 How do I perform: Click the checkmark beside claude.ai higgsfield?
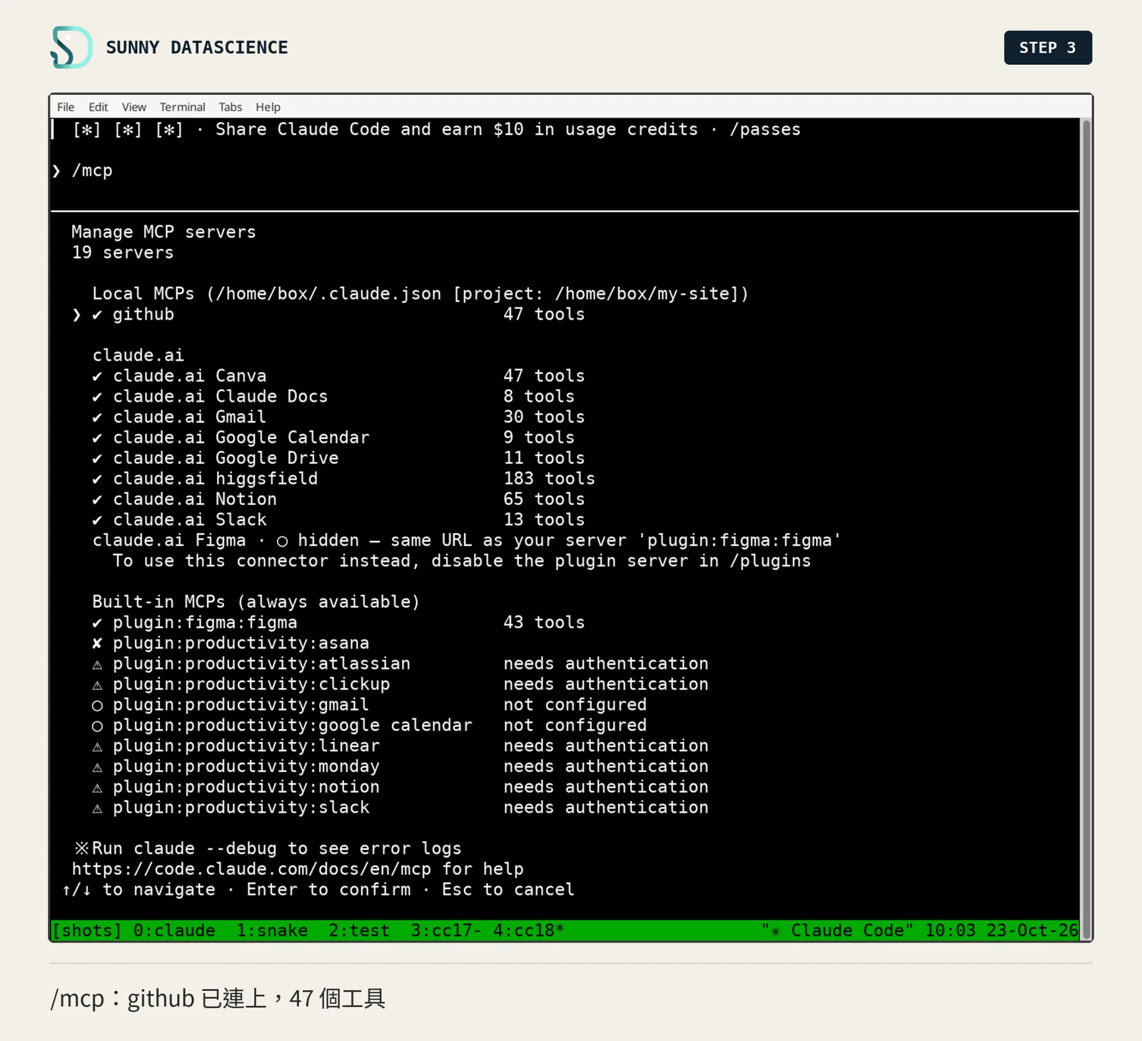pos(97,479)
